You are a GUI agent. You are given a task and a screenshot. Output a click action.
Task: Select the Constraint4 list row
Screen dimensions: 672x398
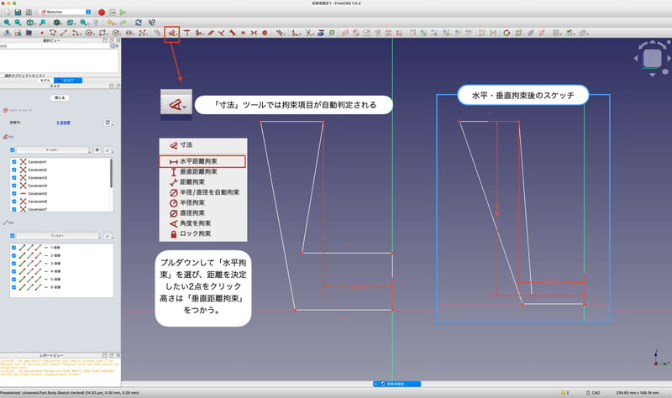[x=60, y=186]
